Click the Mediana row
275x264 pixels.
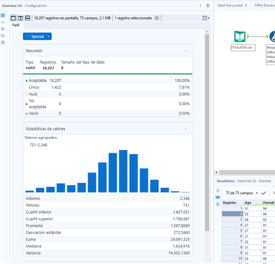[x=108, y=246]
